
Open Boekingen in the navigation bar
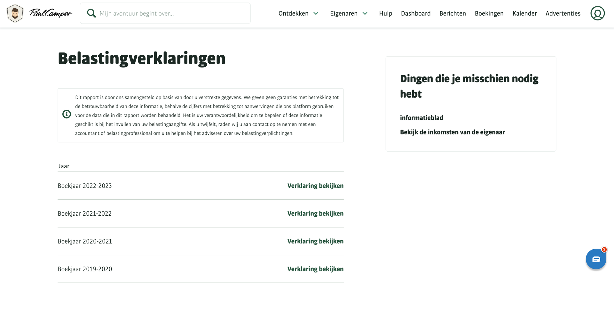(489, 13)
